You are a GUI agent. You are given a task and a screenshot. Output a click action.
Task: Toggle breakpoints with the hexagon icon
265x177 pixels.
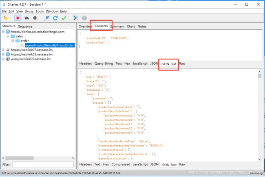tap(35, 18)
